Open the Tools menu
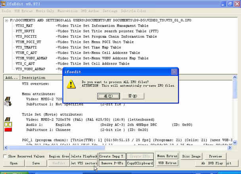 click(6, 11)
